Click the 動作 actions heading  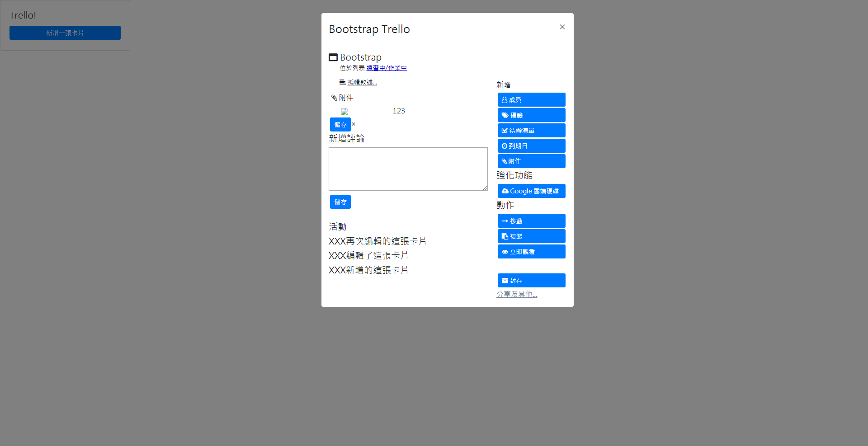pyautogui.click(x=505, y=205)
